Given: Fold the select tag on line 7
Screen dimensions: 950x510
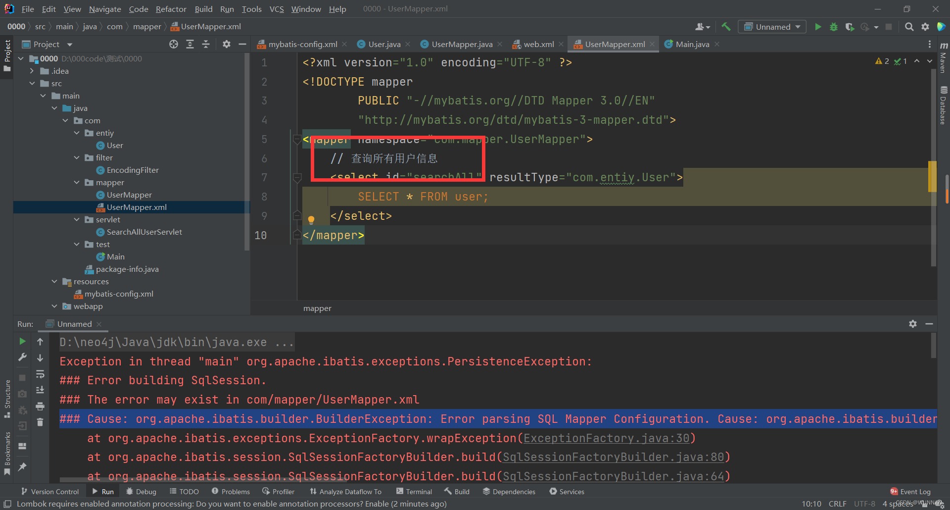Looking at the screenshot, I should tap(297, 177).
